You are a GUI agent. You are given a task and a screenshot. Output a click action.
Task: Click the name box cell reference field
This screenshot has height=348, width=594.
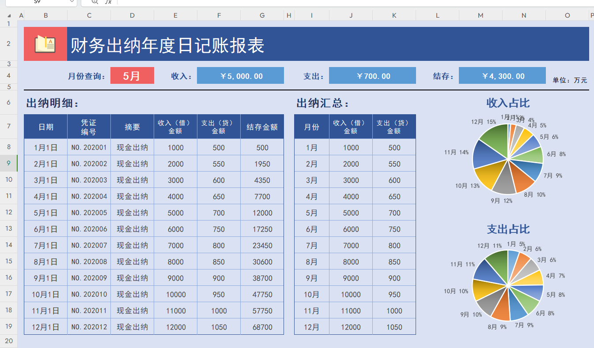(x=37, y=2)
